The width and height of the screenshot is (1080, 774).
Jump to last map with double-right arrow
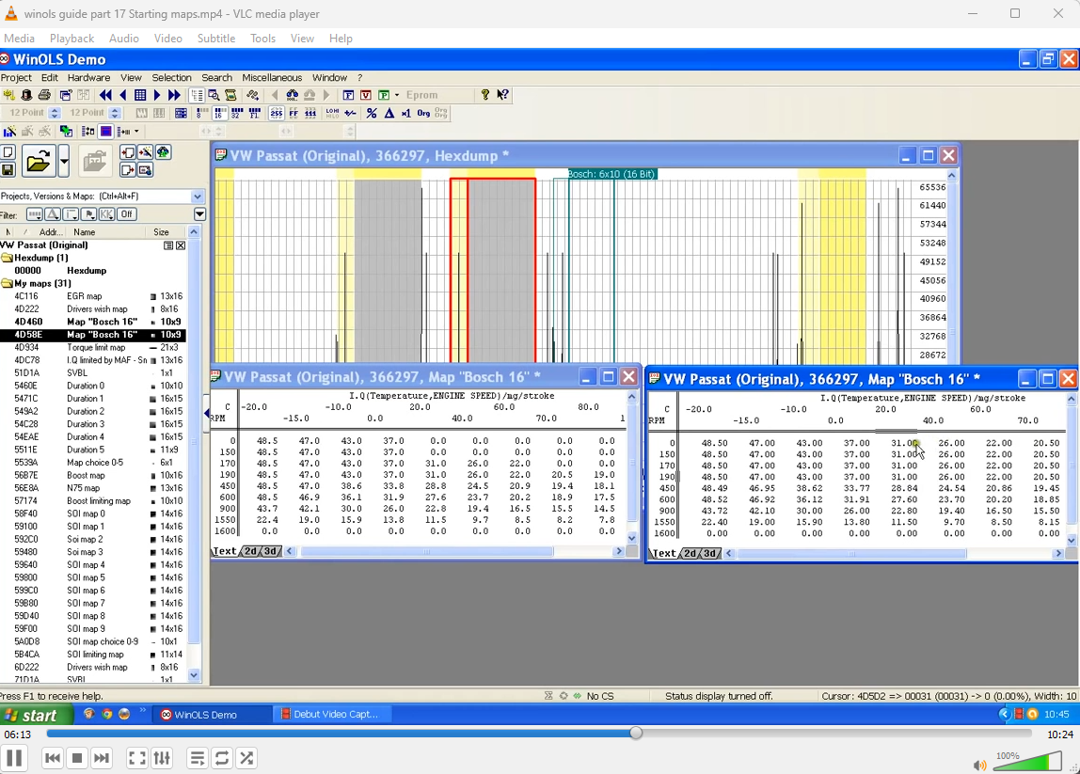coord(174,95)
